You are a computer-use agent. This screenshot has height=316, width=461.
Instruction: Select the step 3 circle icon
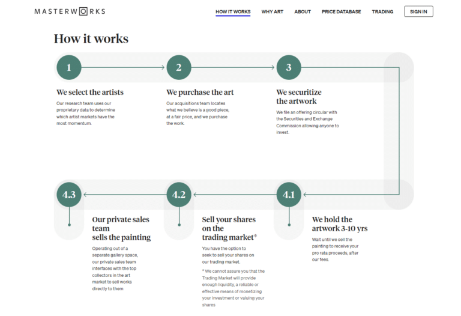click(x=289, y=67)
